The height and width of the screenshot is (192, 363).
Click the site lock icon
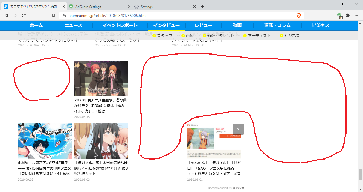click(64, 16)
